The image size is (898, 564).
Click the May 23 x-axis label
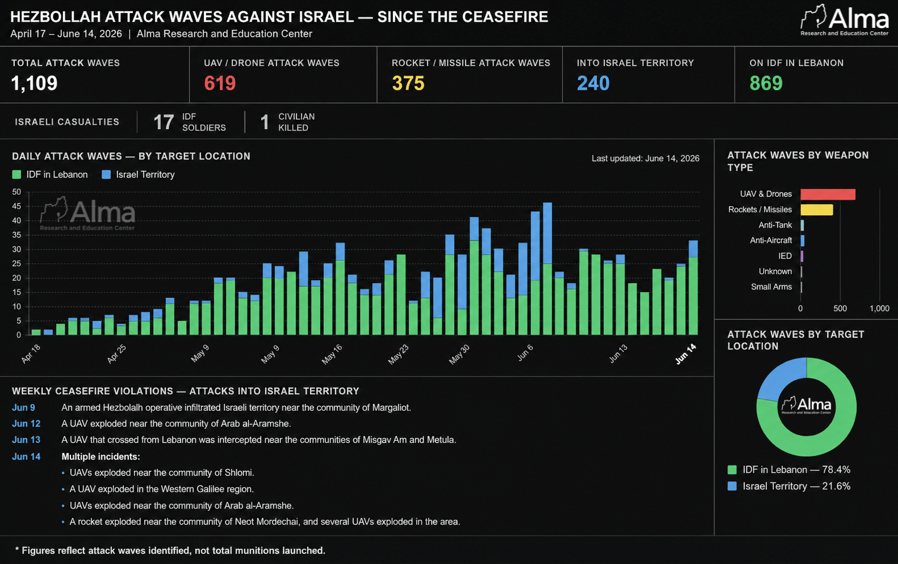tap(398, 354)
